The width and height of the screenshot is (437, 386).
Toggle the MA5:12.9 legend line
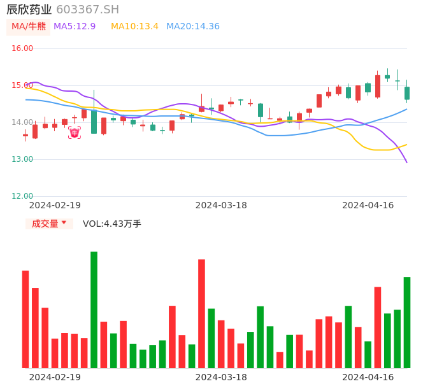[x=75, y=27]
